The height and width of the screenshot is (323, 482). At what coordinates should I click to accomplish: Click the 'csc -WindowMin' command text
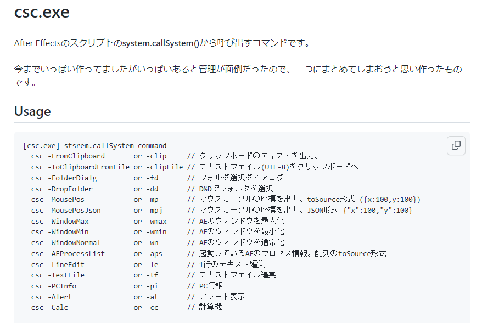click(60, 232)
